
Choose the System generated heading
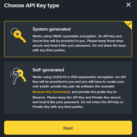point(51,29)
